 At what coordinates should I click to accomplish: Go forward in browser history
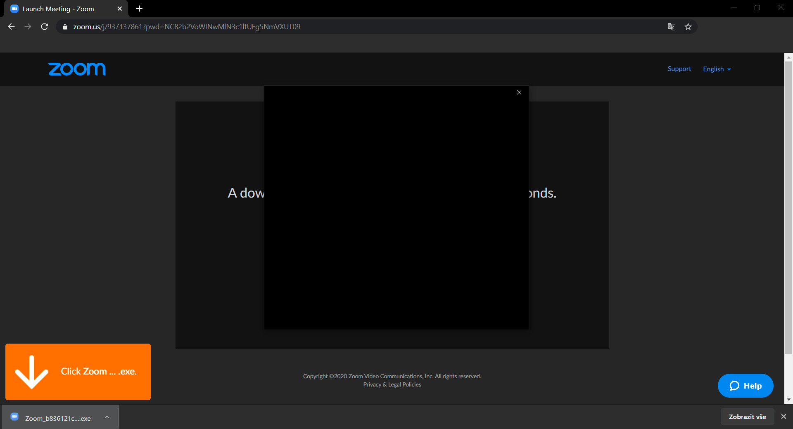pyautogui.click(x=28, y=27)
